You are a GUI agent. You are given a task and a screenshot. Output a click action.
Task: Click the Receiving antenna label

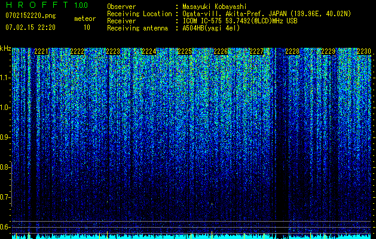(137, 28)
